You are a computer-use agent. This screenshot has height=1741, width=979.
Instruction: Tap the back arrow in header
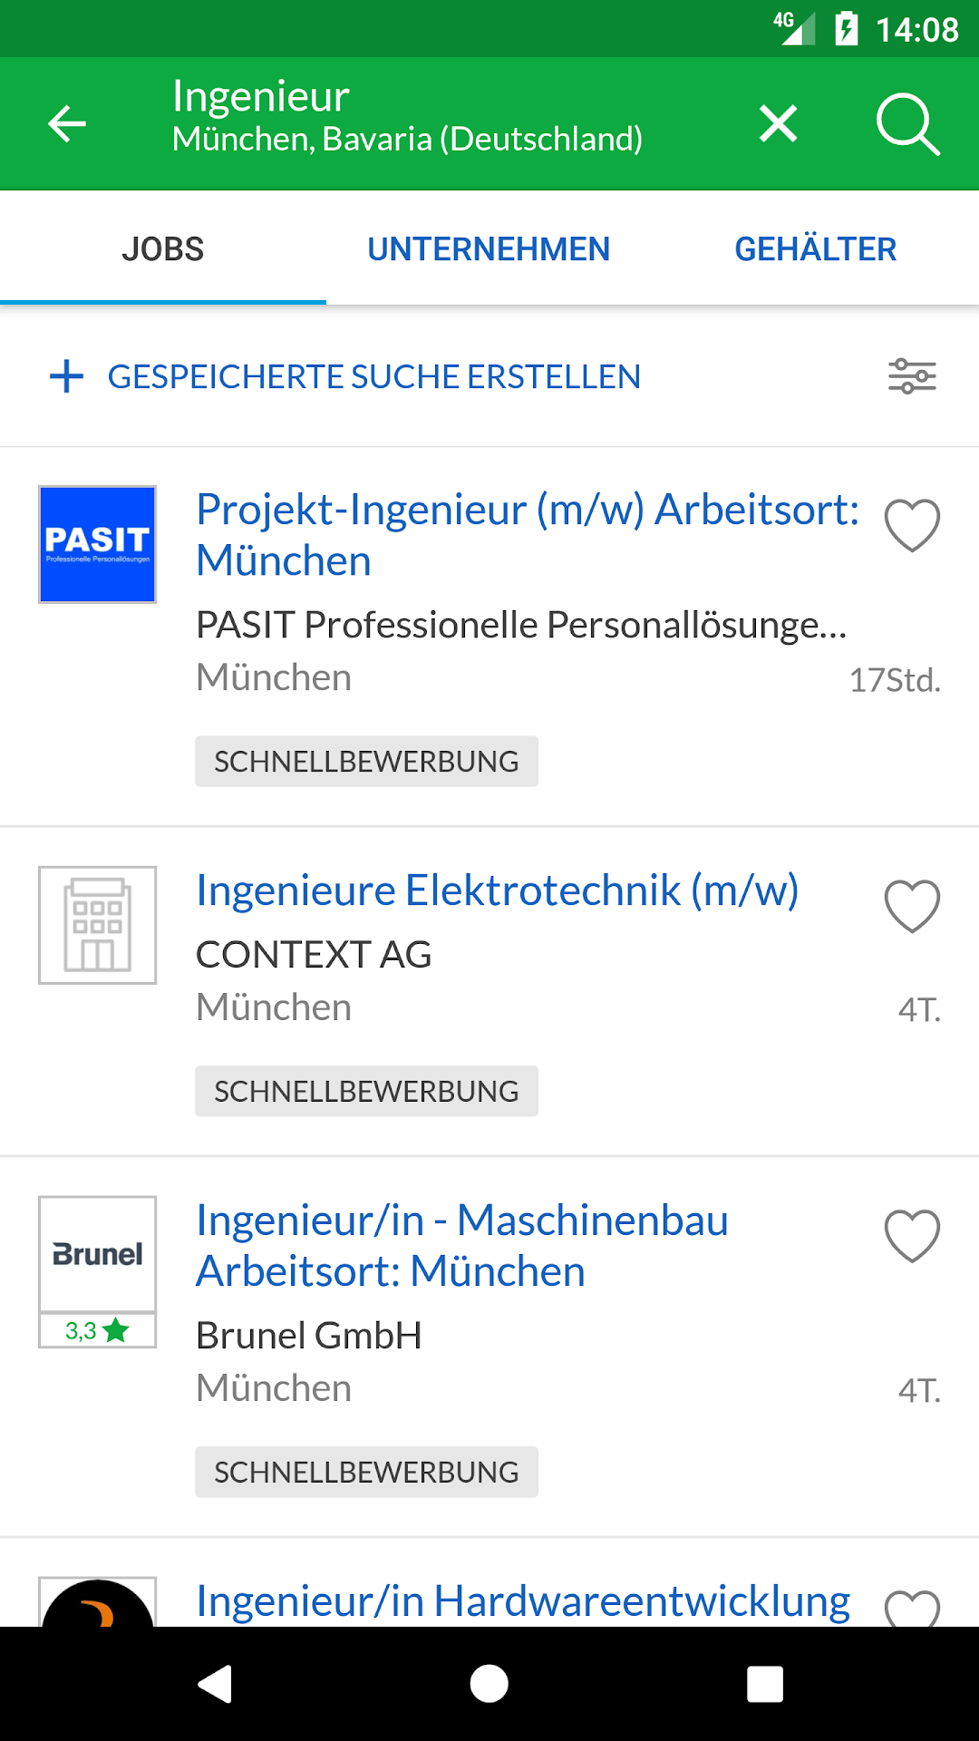(67, 123)
